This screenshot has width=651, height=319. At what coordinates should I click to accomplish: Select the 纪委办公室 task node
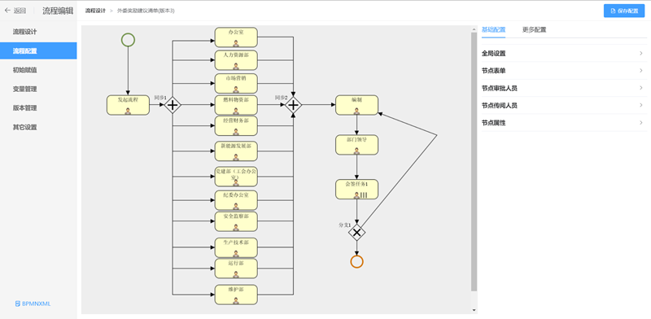(236, 200)
